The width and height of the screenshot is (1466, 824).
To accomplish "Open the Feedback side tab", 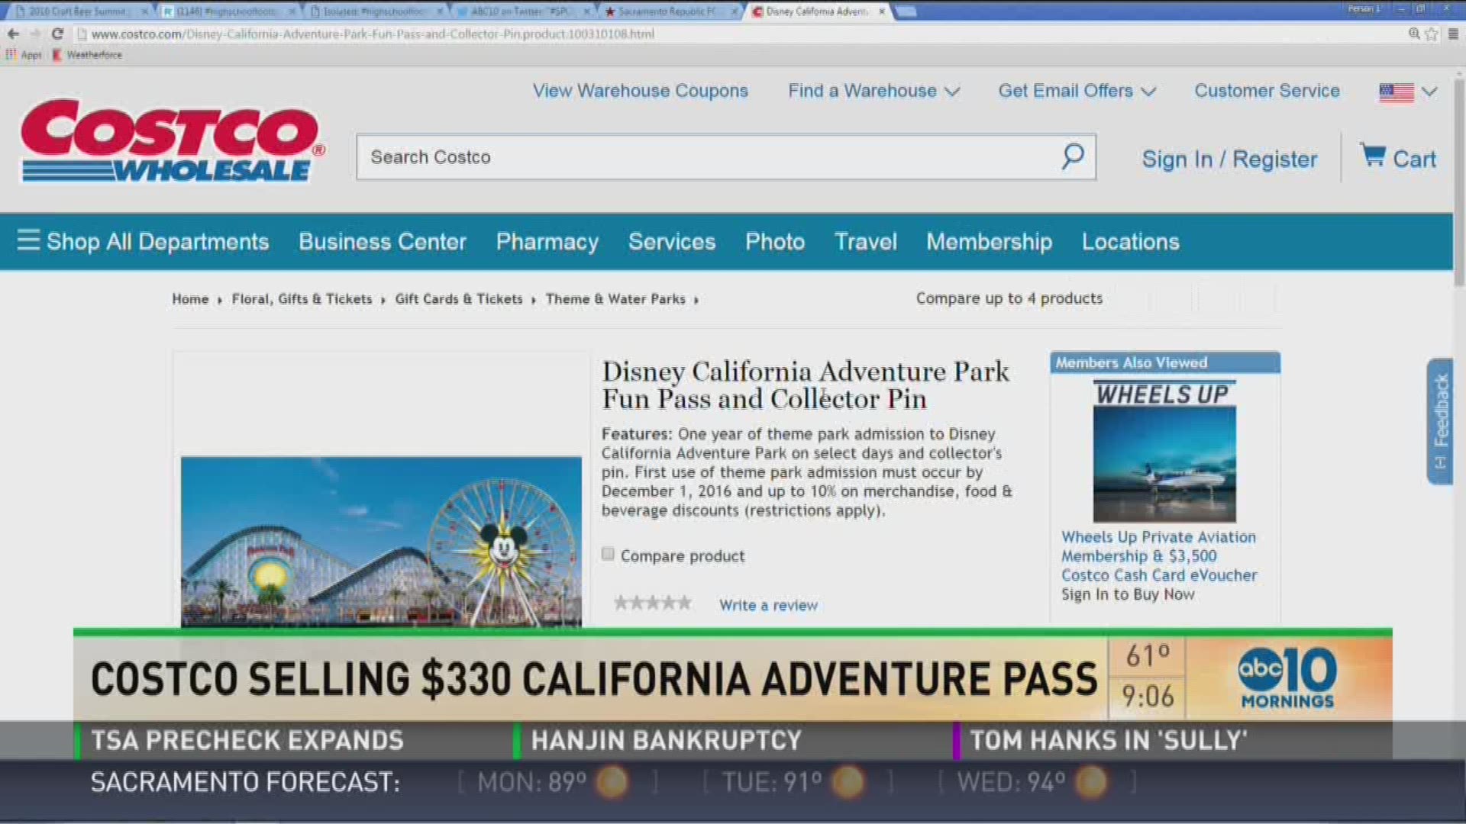I will (1440, 420).
